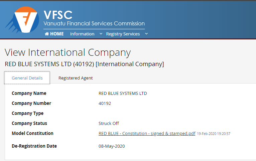Screen dimensions: 256x161
Task: Click the Company Number value 40192
Action: pos(105,103)
